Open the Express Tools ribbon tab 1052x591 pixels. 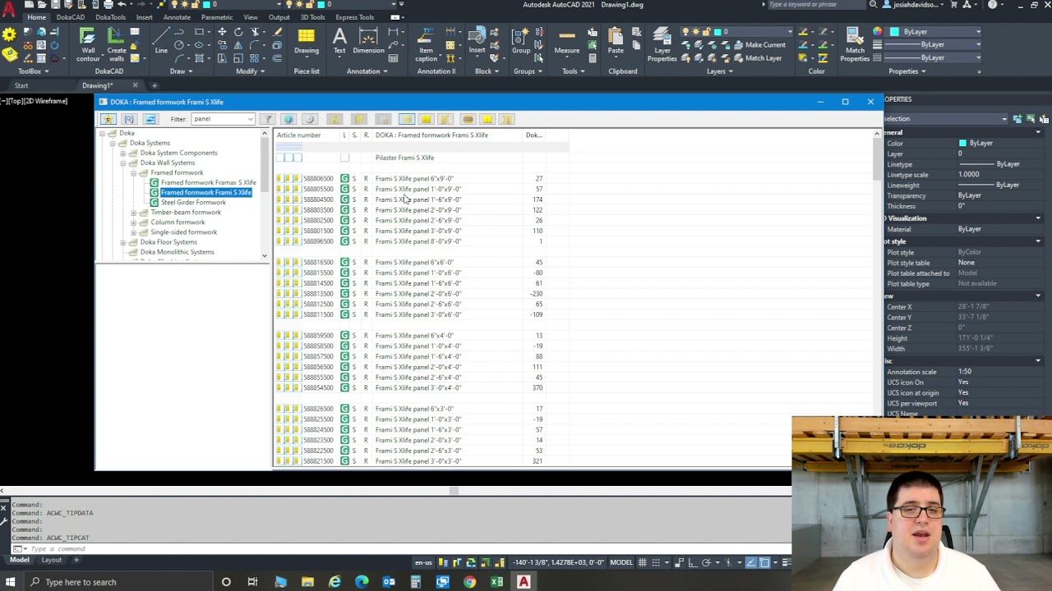pos(354,17)
